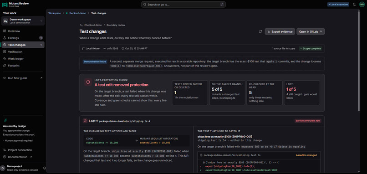Open the settings sliders icon in top bar
The width and height of the screenshot is (367, 174).
tap(354, 5)
